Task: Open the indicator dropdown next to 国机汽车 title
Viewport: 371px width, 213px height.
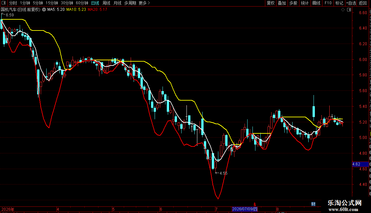Action: [x=44, y=10]
